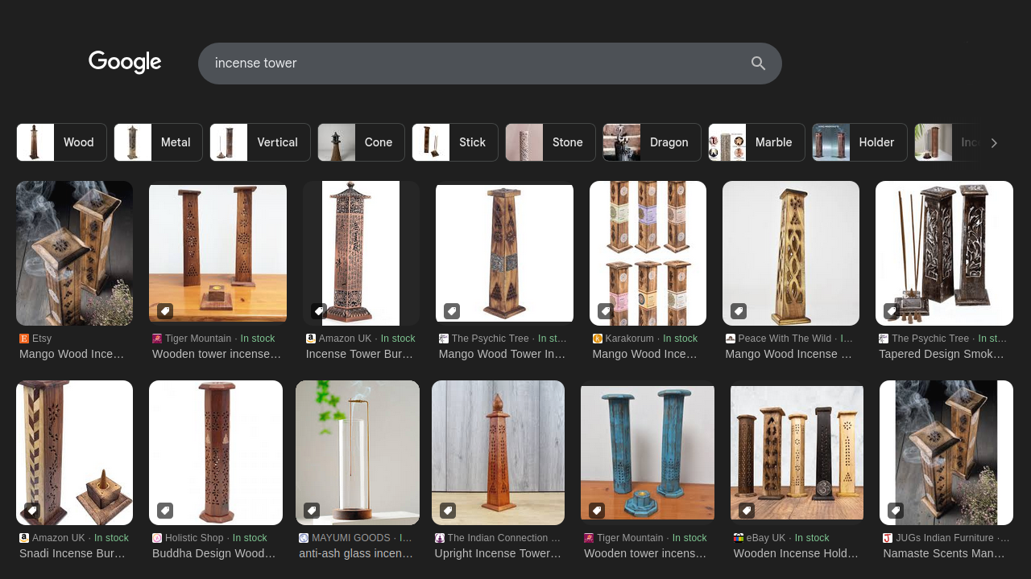Click product tag on anti-ash glass incense image
This screenshot has height=579, width=1031.
312,511
